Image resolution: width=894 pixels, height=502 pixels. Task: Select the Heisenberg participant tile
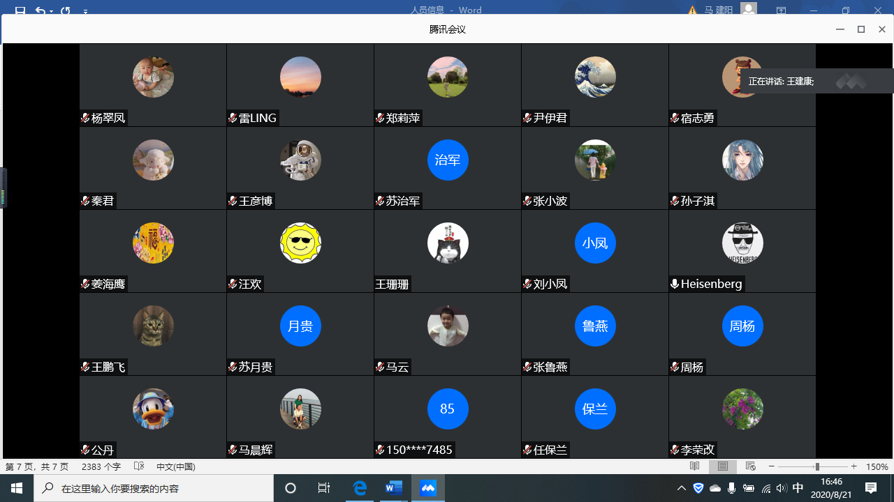pos(742,251)
